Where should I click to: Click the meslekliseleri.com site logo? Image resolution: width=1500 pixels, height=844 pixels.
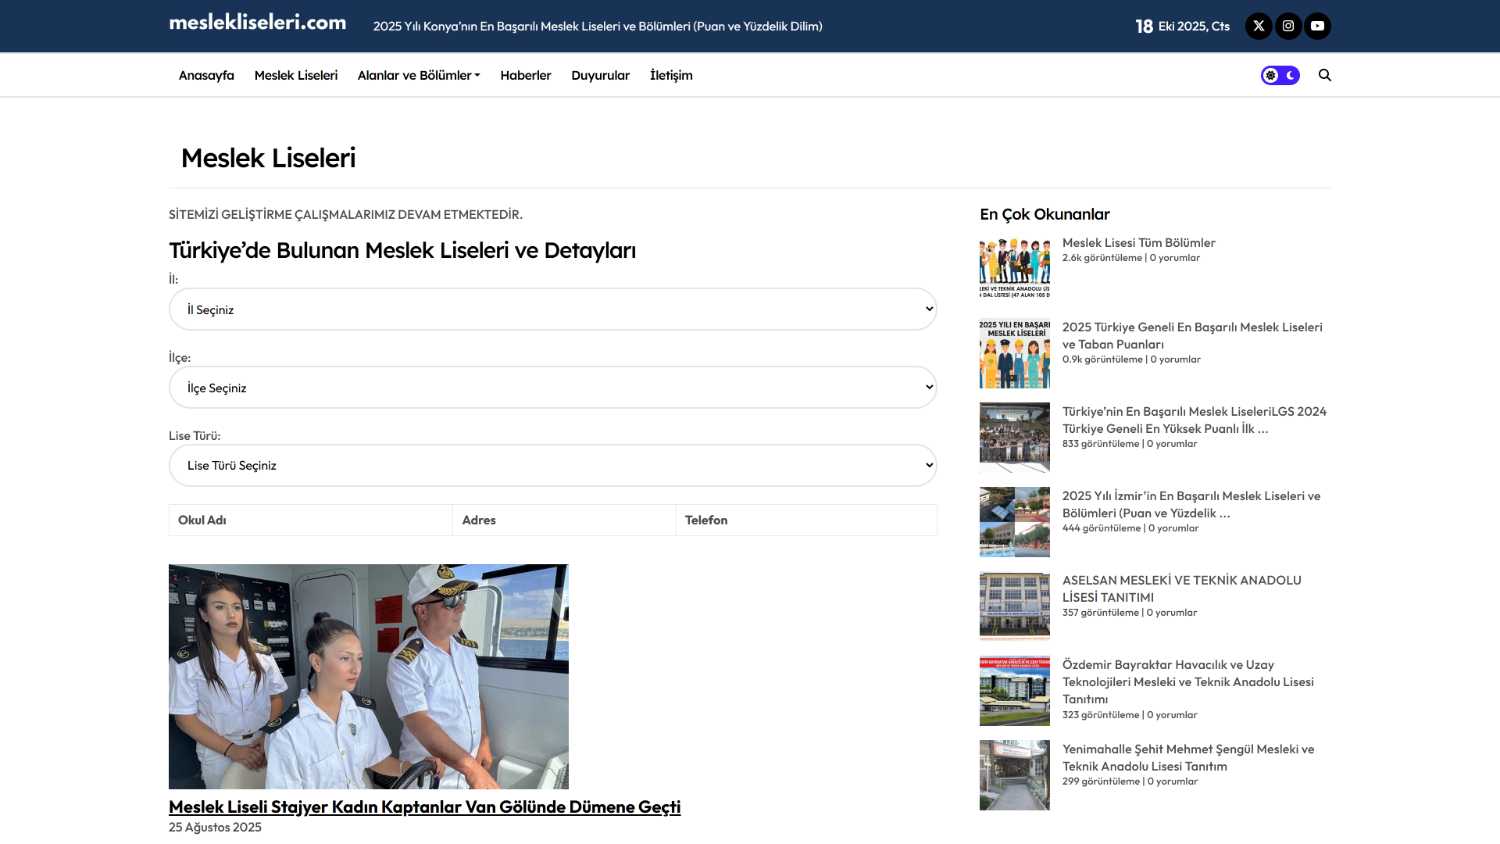click(258, 23)
